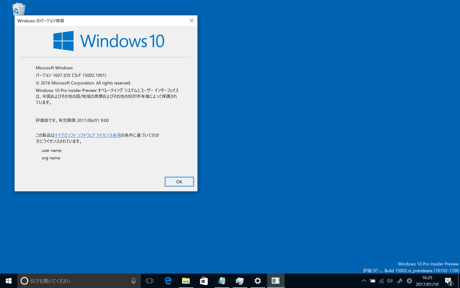View battery status in the system tray
Image resolution: width=460 pixels, height=288 pixels.
coord(373,281)
